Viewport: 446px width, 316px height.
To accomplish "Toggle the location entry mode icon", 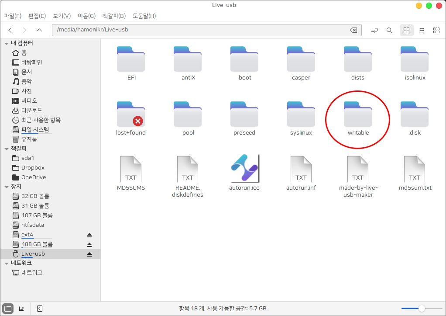I will pyautogui.click(x=374, y=30).
